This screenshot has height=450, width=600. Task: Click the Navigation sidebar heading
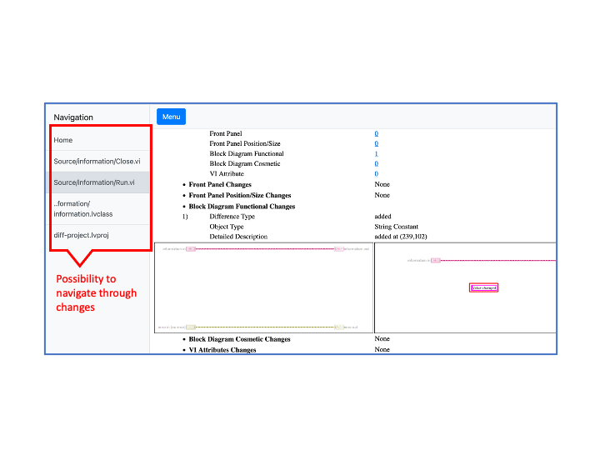(x=73, y=117)
